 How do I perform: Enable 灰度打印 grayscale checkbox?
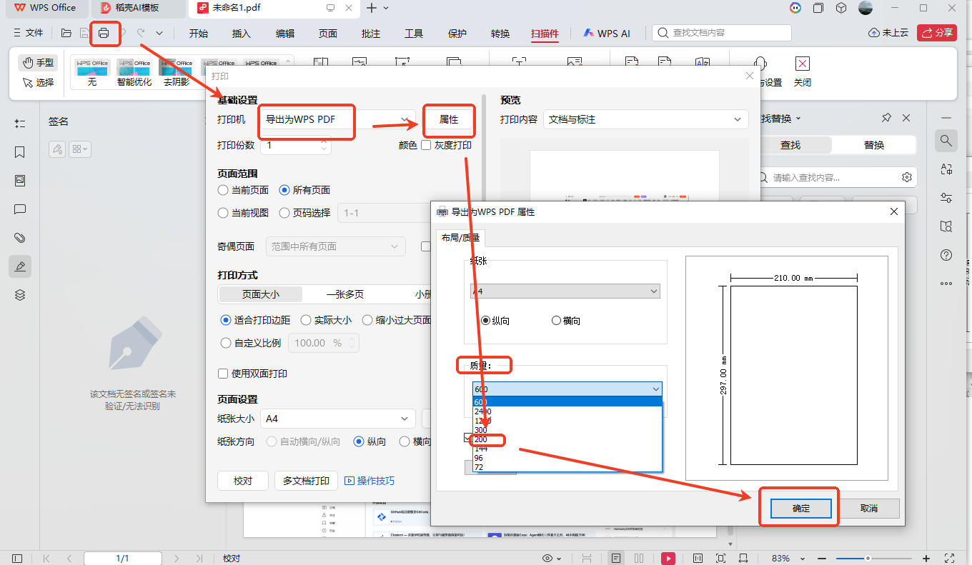click(x=426, y=145)
